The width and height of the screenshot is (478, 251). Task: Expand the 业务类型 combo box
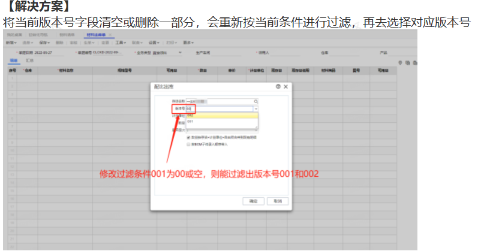tap(180, 53)
